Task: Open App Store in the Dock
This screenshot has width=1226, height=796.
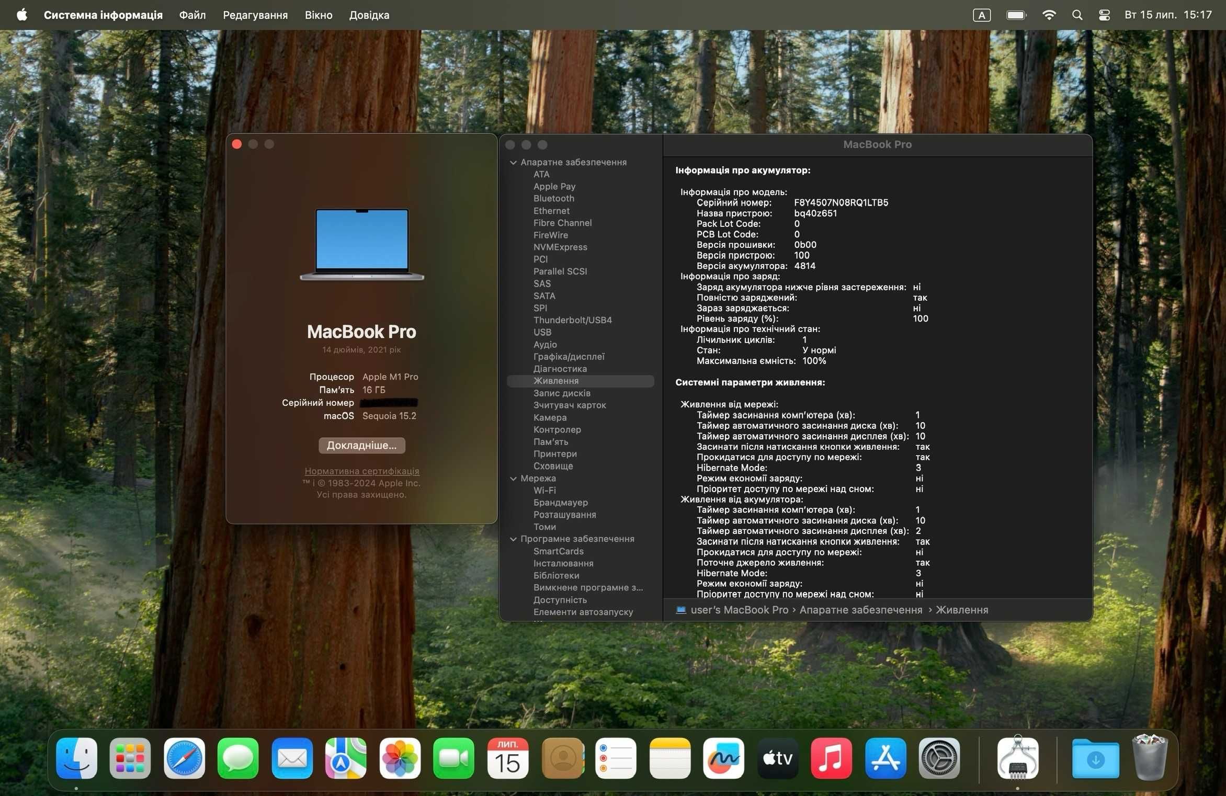Action: click(x=886, y=758)
